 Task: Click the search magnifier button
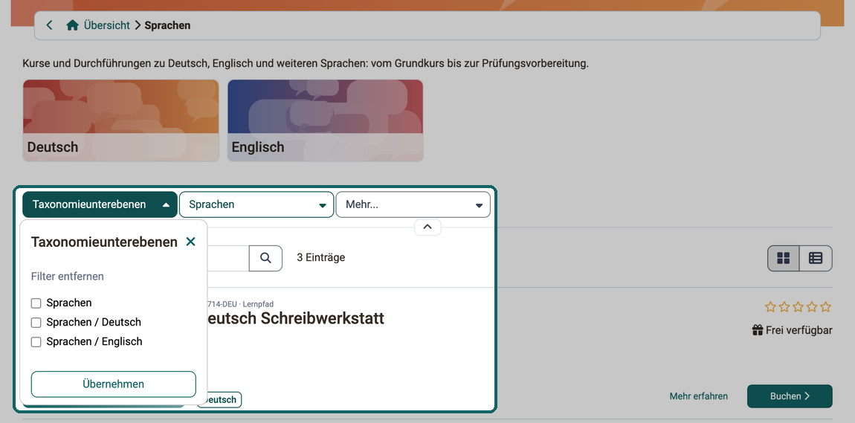[x=265, y=258]
